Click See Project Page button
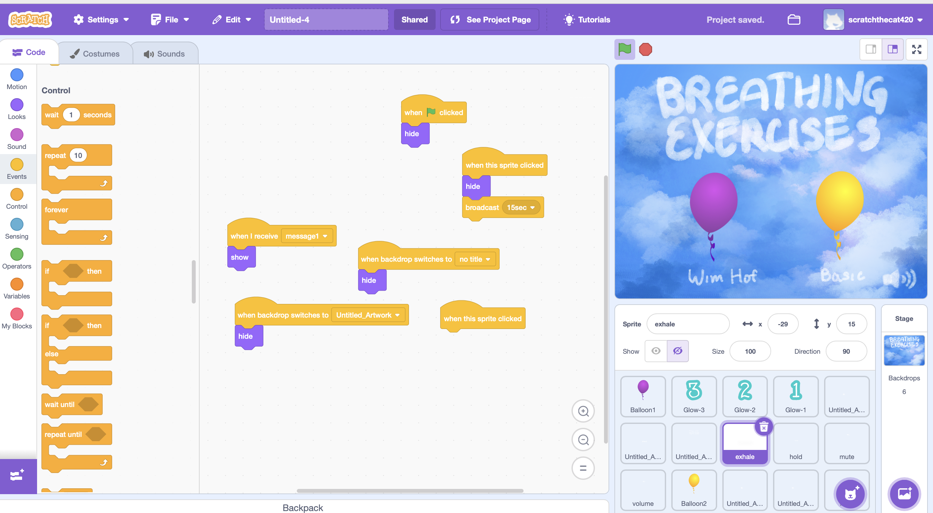This screenshot has height=513, width=933. (x=490, y=20)
